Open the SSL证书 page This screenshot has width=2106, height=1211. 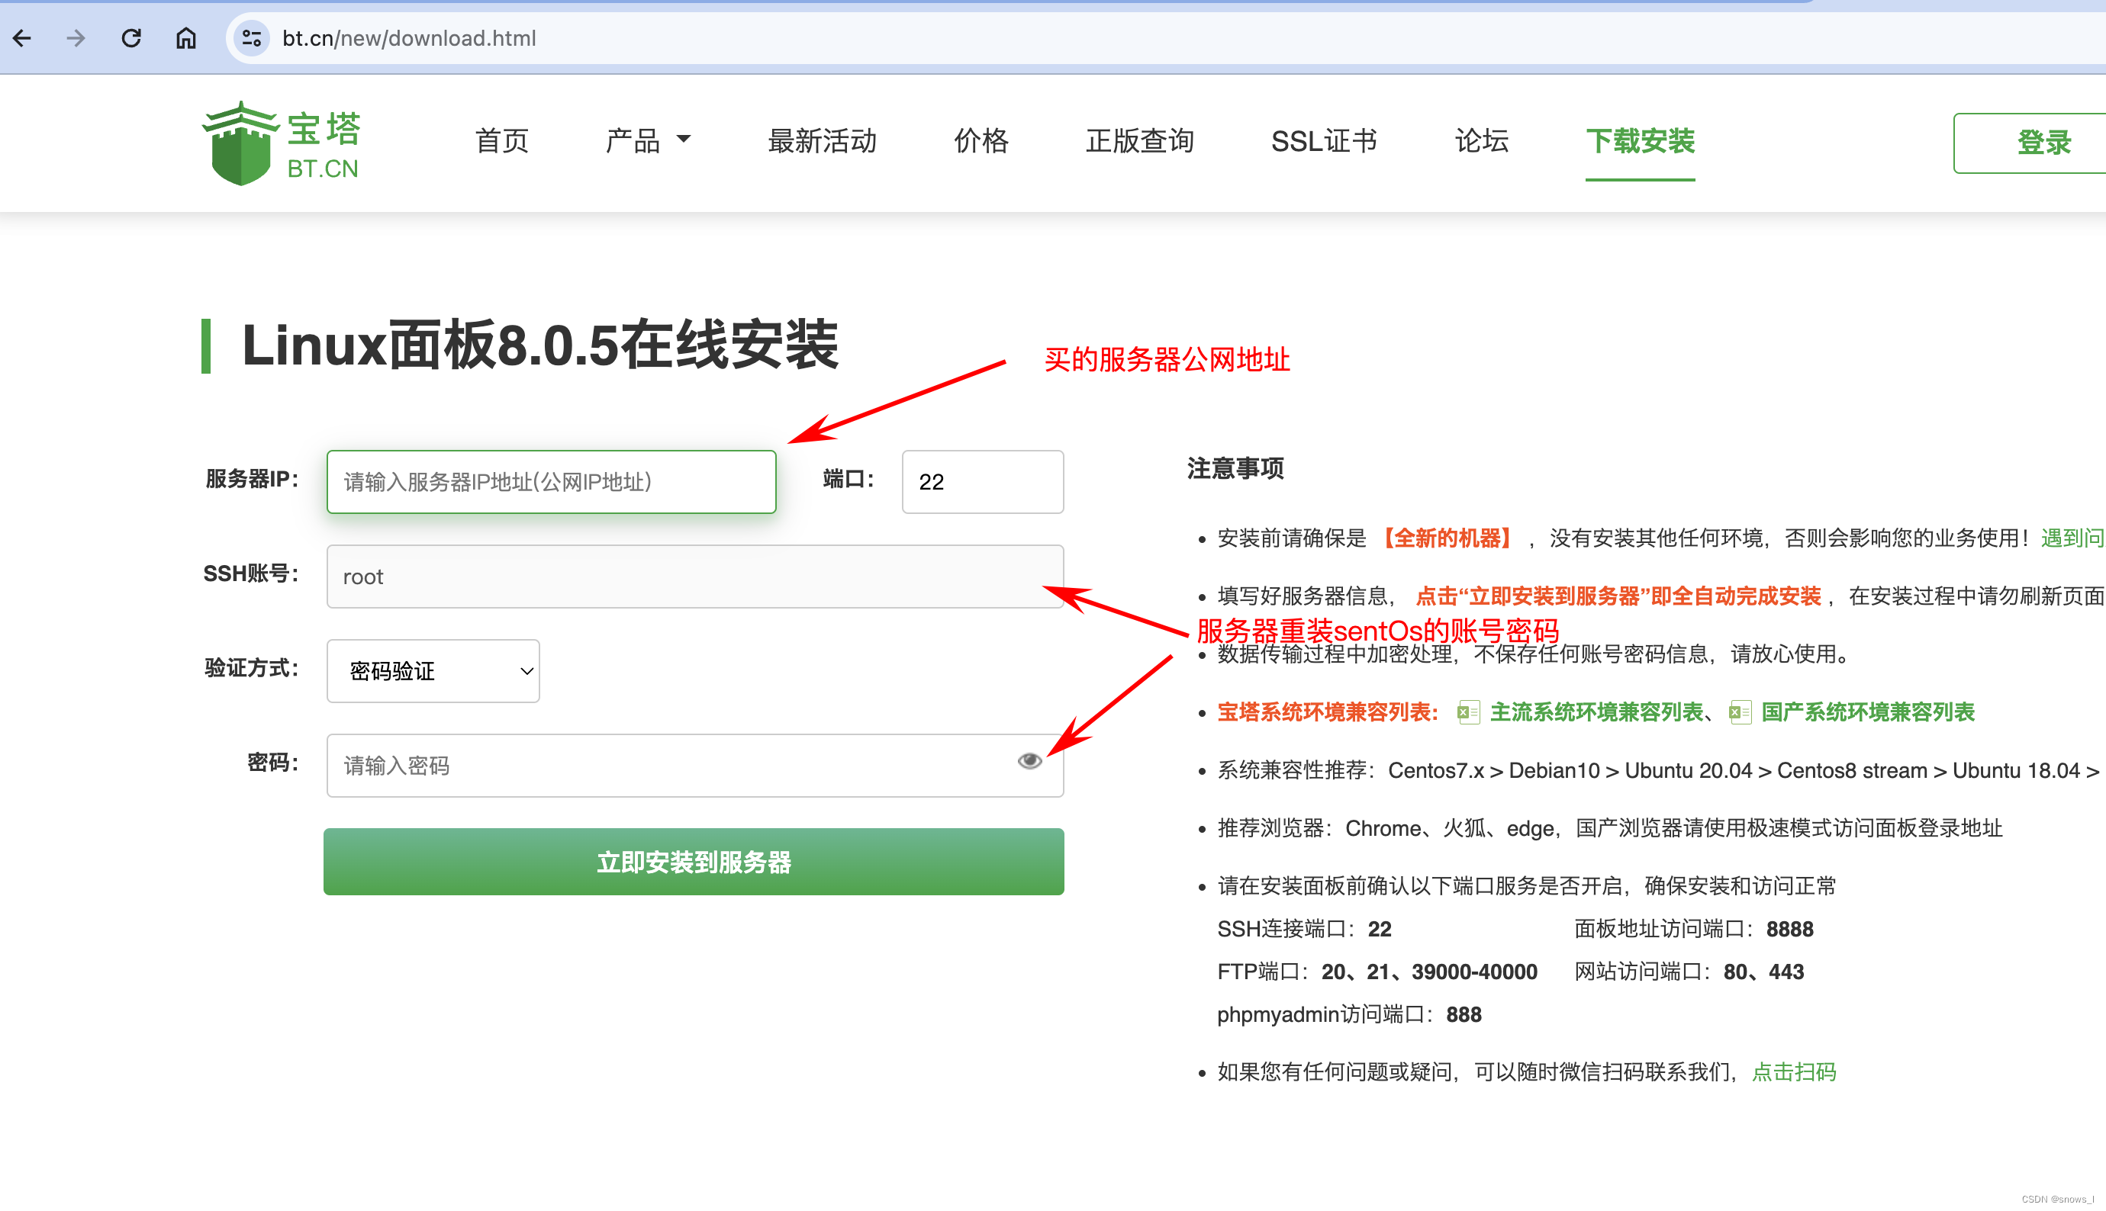point(1324,140)
